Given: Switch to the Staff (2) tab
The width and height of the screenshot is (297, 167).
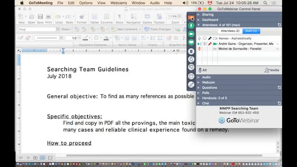Looking at the screenshot, I should click(x=251, y=31).
